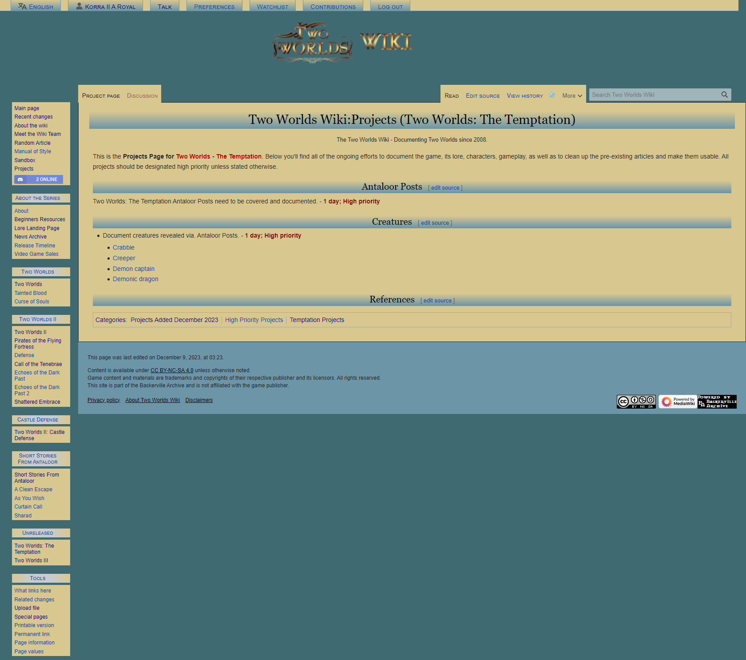The height and width of the screenshot is (660, 746).
Task: Open the Contributions tab
Action: [x=333, y=7]
